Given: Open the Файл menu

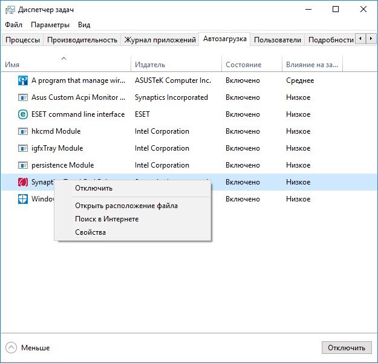Looking at the screenshot, I should pos(13,25).
